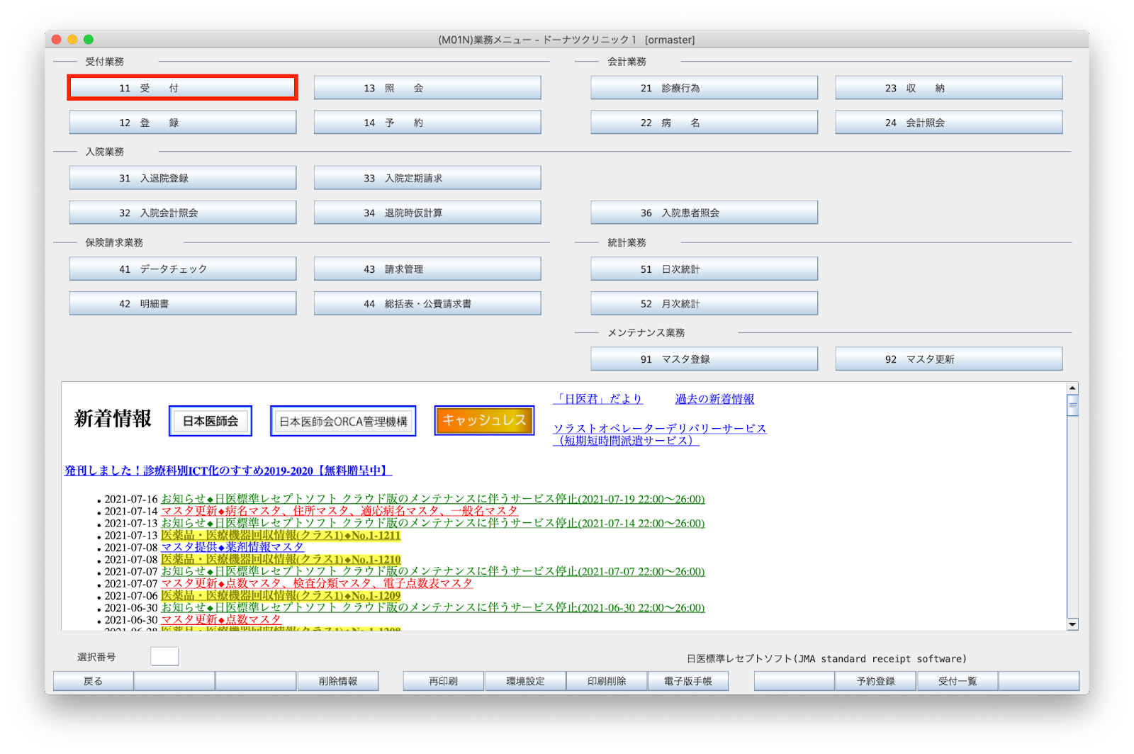Open 2021-06-30 お知らせ service stop notice
The height and width of the screenshot is (754, 1134).
click(433, 607)
